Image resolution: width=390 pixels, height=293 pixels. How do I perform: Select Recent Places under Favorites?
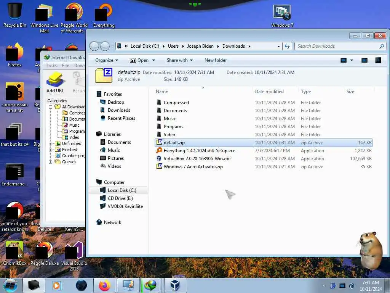pos(121,118)
